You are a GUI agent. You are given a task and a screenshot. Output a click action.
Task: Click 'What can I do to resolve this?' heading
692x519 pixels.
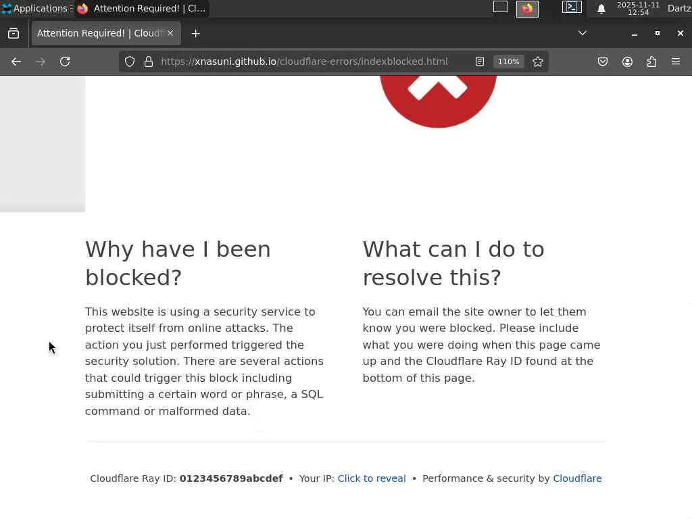tap(453, 263)
